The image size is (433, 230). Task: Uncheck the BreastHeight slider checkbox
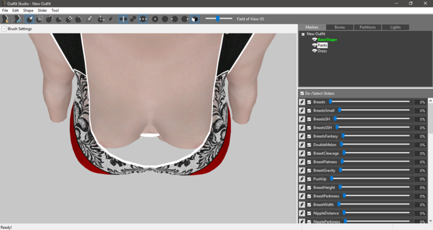pos(309,188)
